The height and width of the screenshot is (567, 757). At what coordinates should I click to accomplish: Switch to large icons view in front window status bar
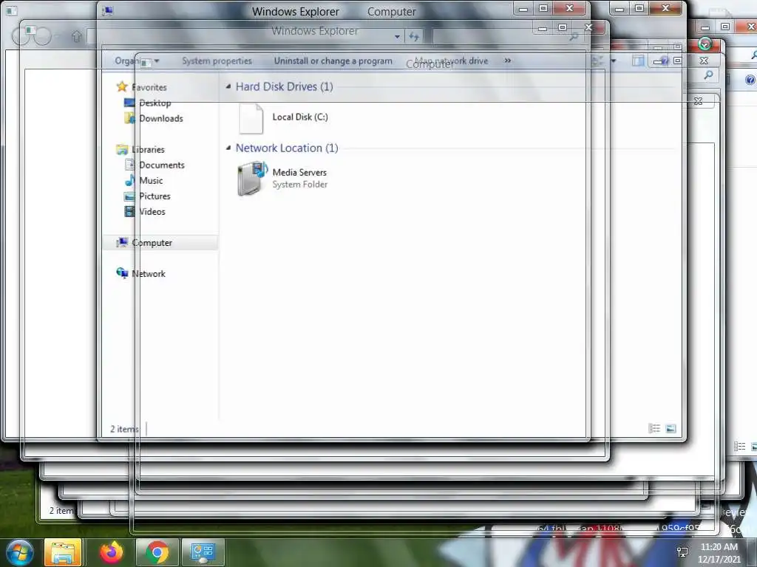671,429
